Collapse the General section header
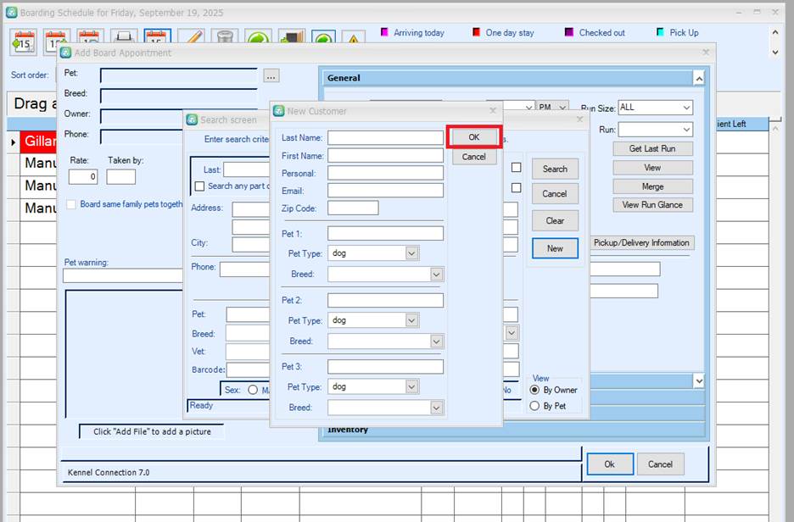This screenshot has height=522, width=794. coord(698,78)
